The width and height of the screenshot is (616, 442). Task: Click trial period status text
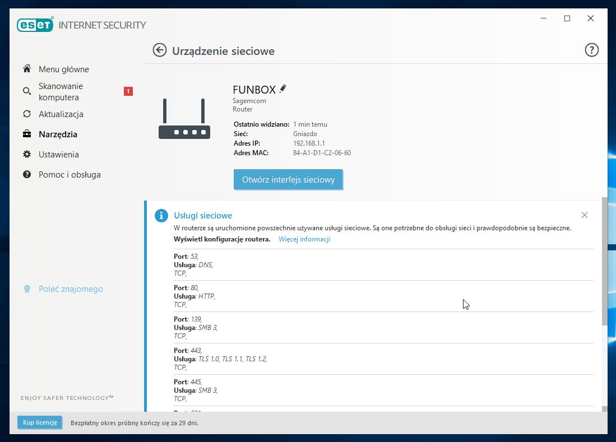pyautogui.click(x=135, y=423)
